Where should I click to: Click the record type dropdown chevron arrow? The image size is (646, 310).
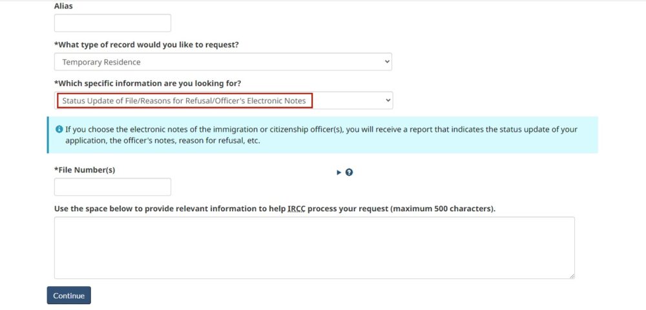click(386, 61)
